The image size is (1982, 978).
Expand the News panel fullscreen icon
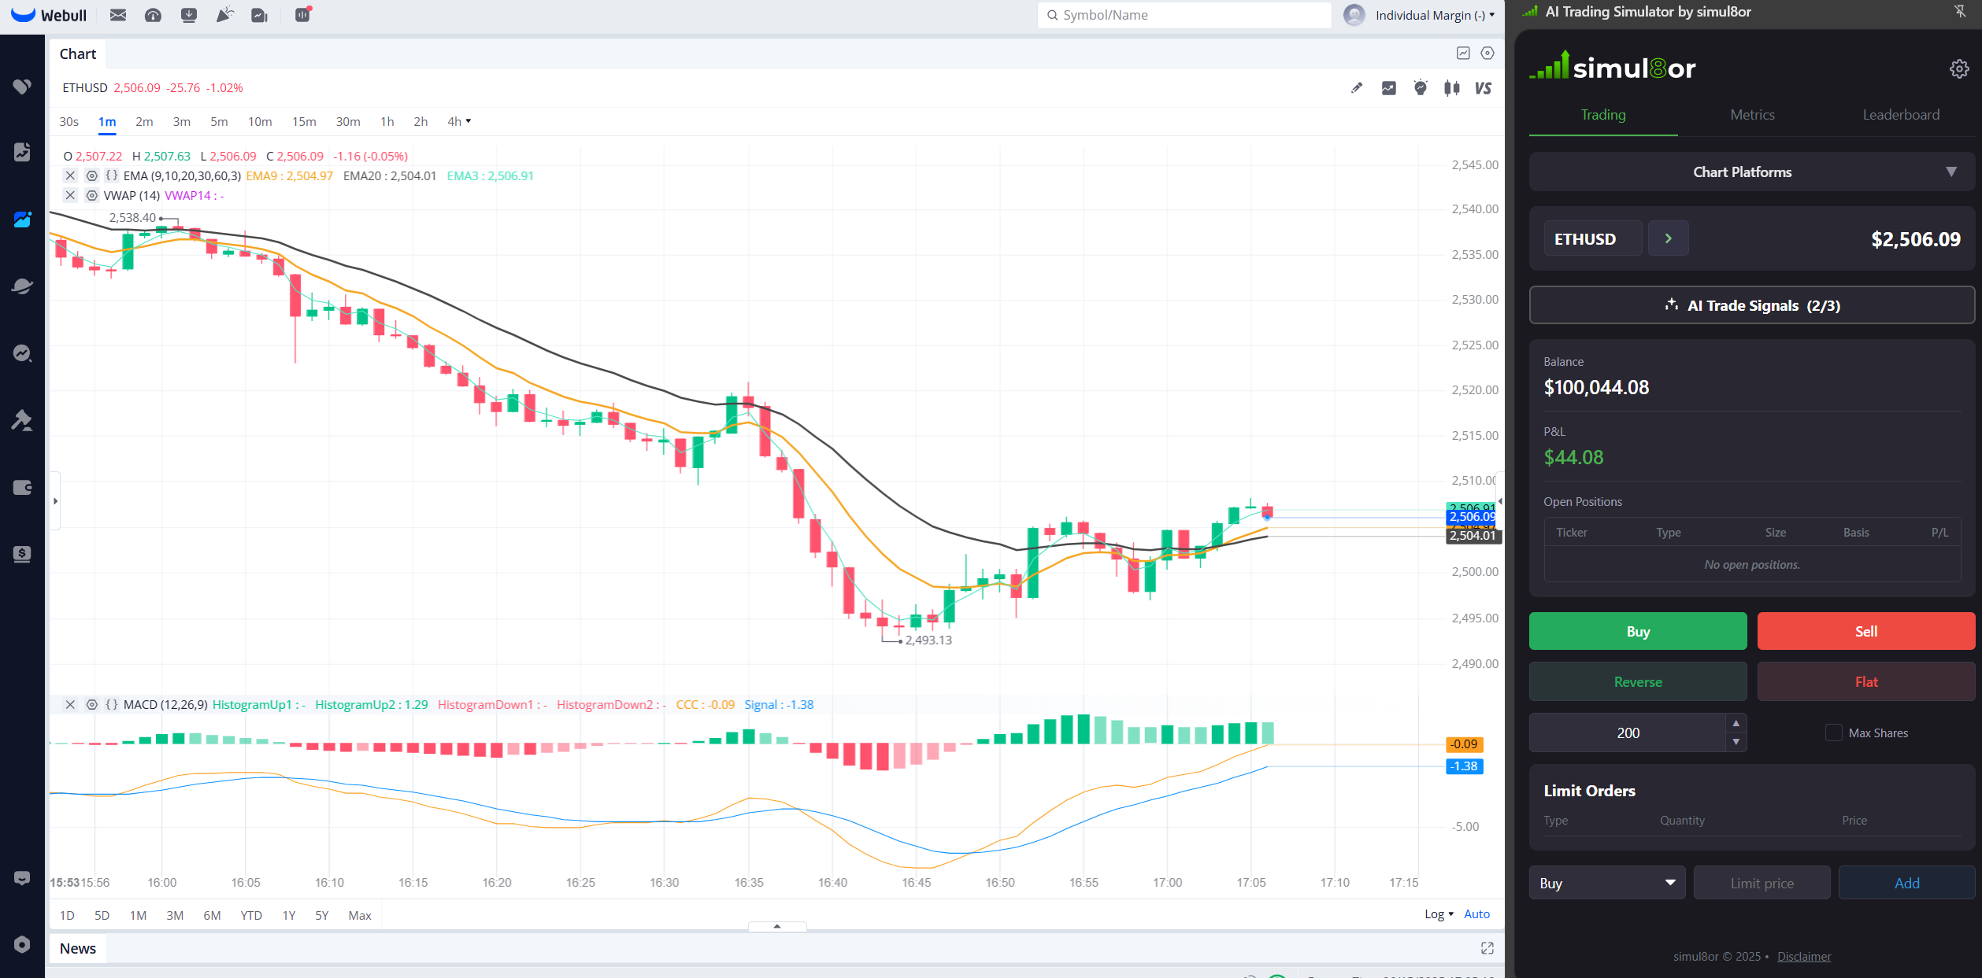tap(1487, 948)
